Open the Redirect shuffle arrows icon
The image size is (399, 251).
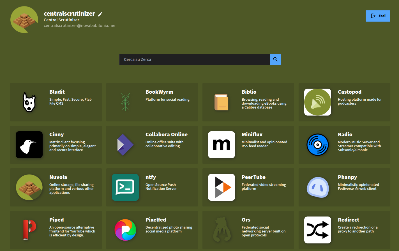point(318,230)
